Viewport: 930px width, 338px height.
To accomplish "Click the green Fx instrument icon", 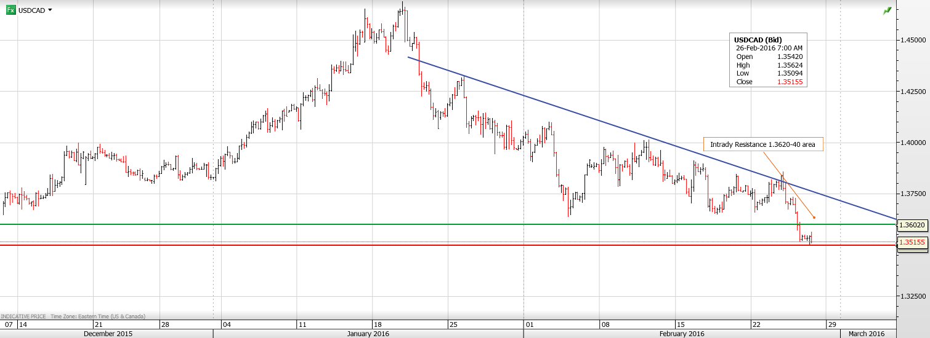I will coord(10,10).
